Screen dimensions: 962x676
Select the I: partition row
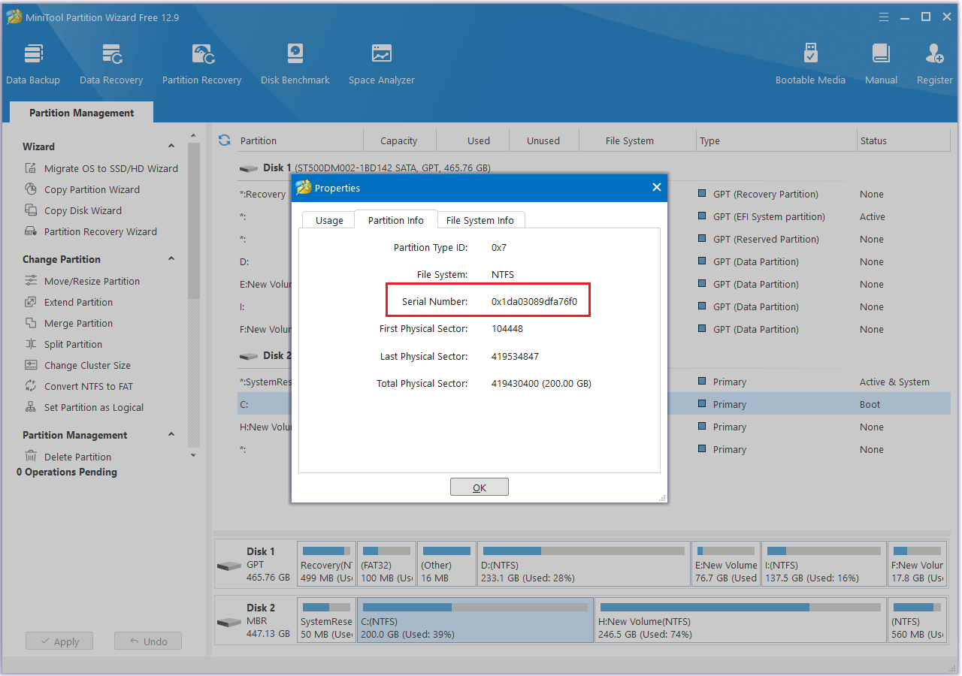[x=594, y=306]
